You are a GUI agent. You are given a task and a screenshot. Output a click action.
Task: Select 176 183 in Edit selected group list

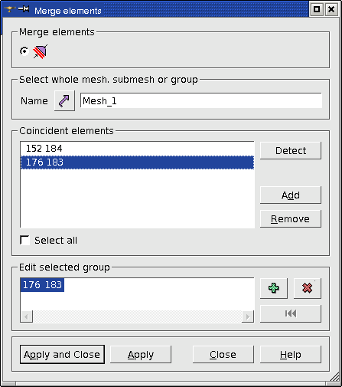click(42, 285)
